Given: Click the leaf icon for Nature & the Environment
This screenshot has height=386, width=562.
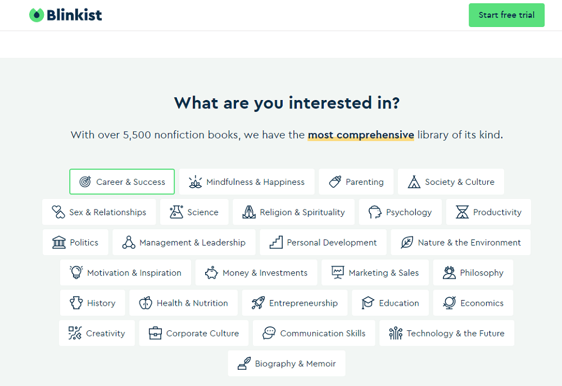Looking at the screenshot, I should coord(407,243).
